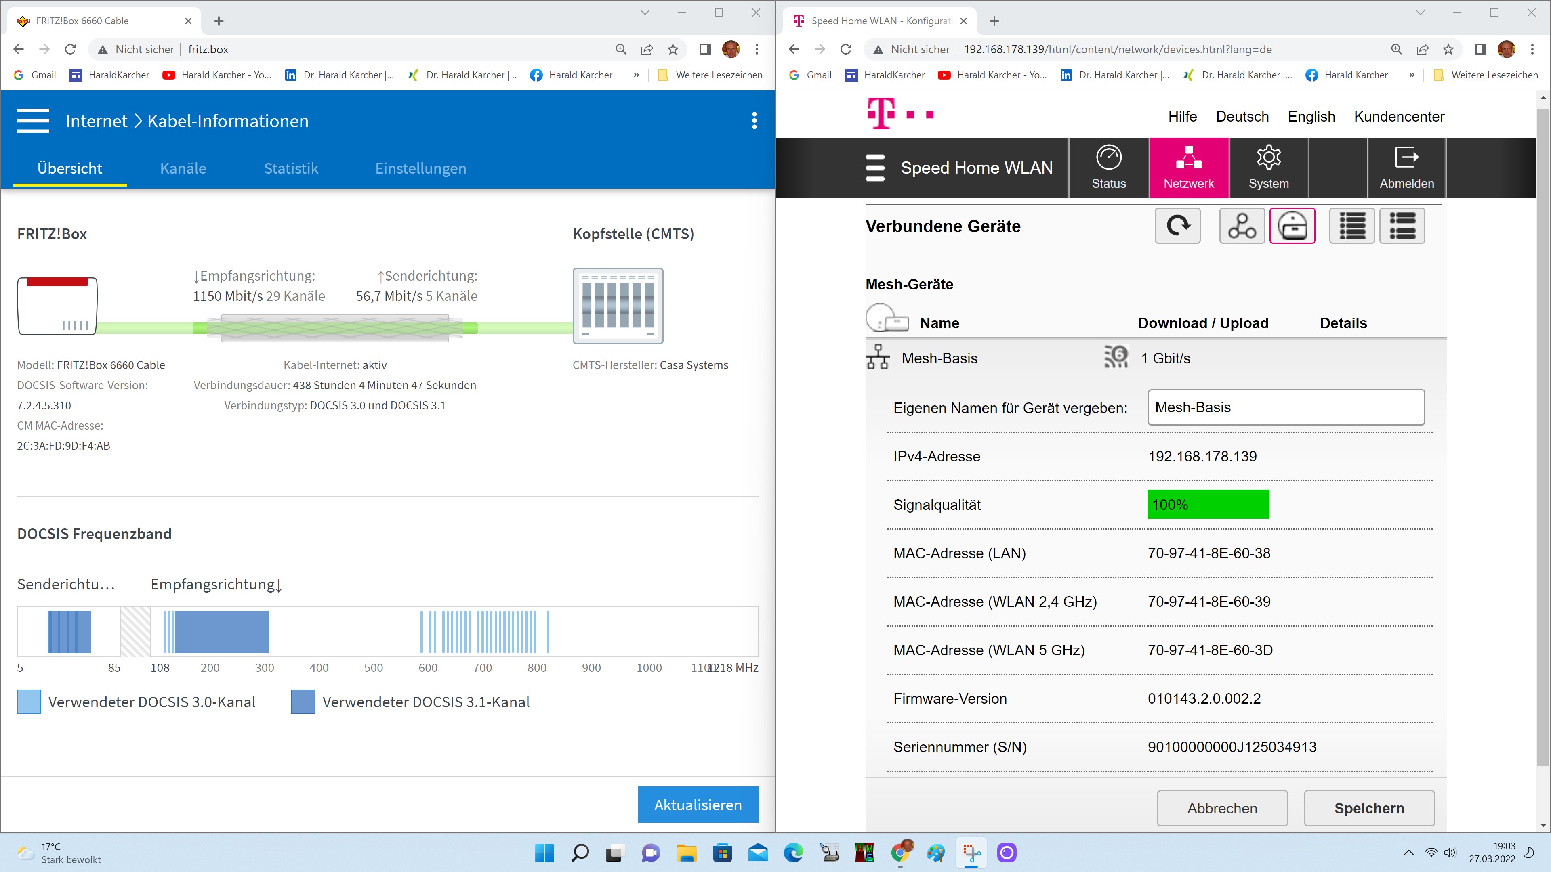Screen dimensions: 1551x872
Task: Open the Statistik tab
Action: tap(291, 168)
